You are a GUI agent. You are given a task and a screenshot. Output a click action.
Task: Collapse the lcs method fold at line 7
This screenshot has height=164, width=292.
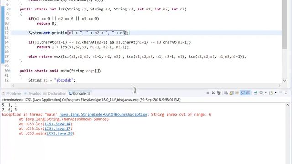(10, 9)
